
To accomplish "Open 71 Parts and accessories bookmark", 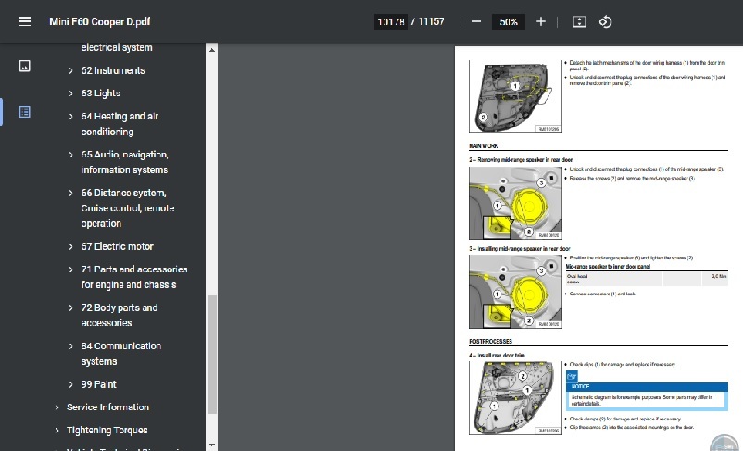I will point(134,277).
